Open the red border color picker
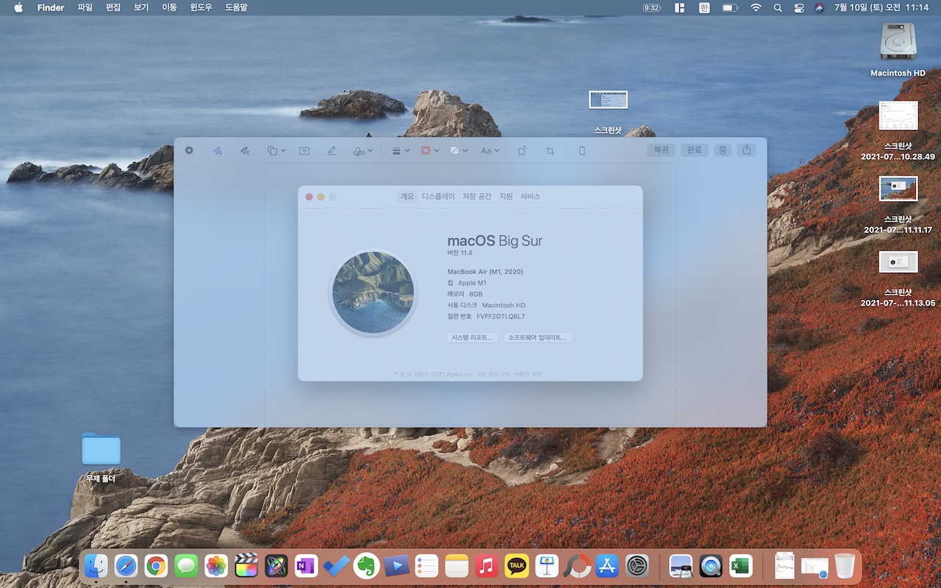 pos(429,150)
